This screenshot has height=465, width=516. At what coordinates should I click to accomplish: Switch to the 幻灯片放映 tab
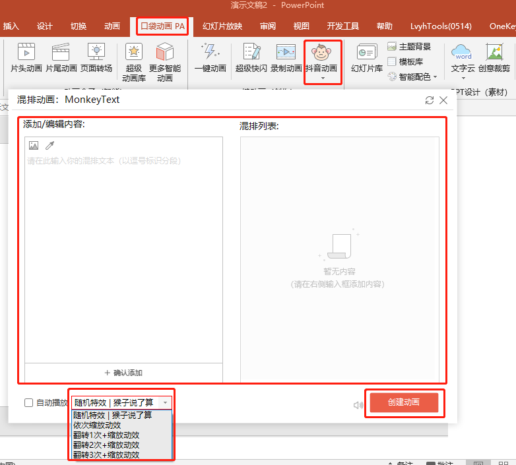222,26
